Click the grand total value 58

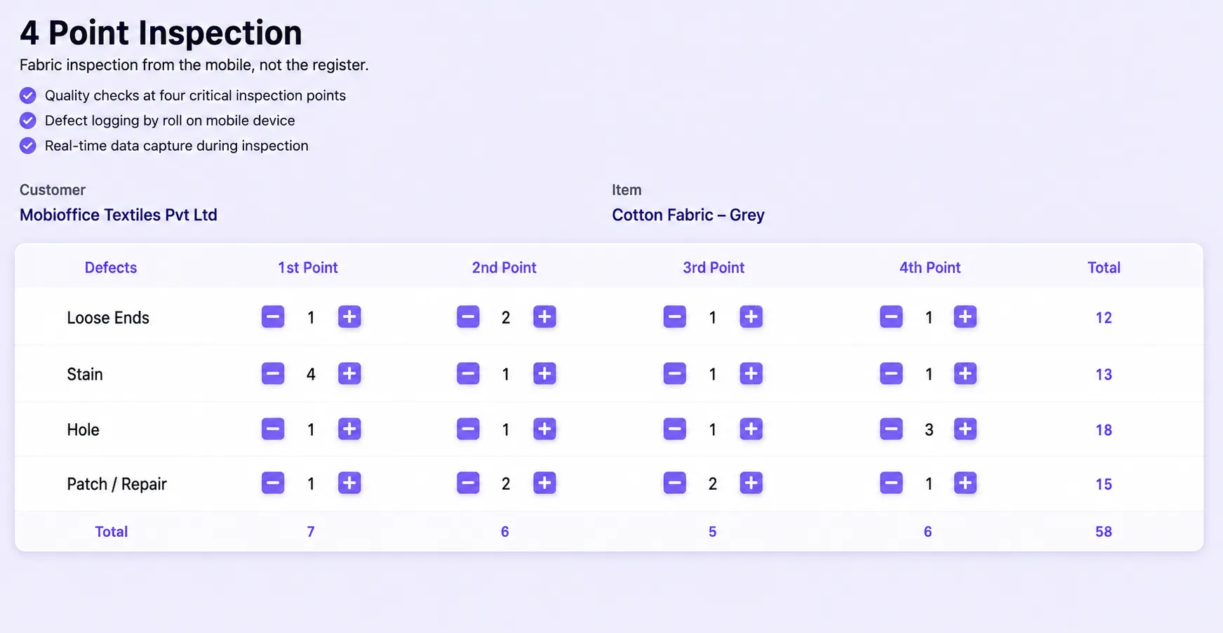click(x=1104, y=532)
